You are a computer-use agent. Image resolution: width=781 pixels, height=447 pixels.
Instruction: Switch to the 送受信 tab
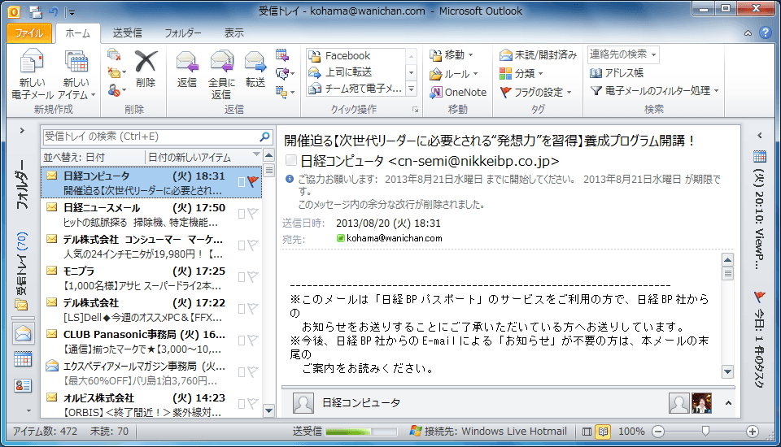(127, 33)
